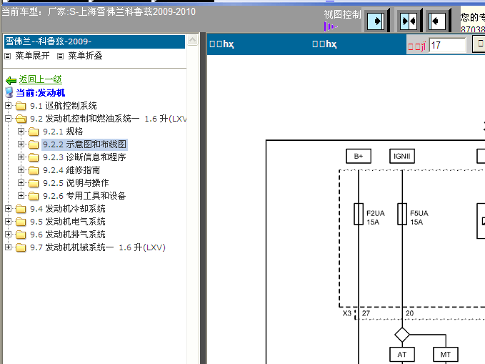Click folder icon of 9.2.3 诊断信息和程序
Viewport: 485px width, 364px height.
tap(34, 157)
